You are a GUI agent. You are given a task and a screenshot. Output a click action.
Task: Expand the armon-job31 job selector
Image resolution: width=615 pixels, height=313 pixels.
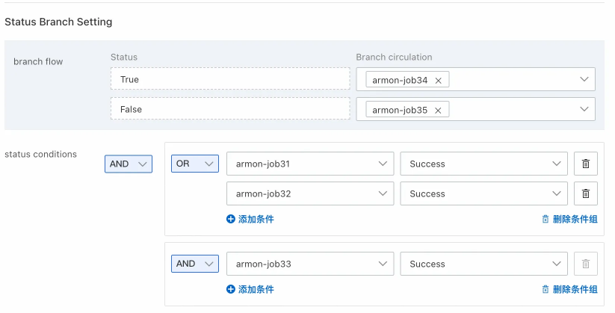coord(310,164)
